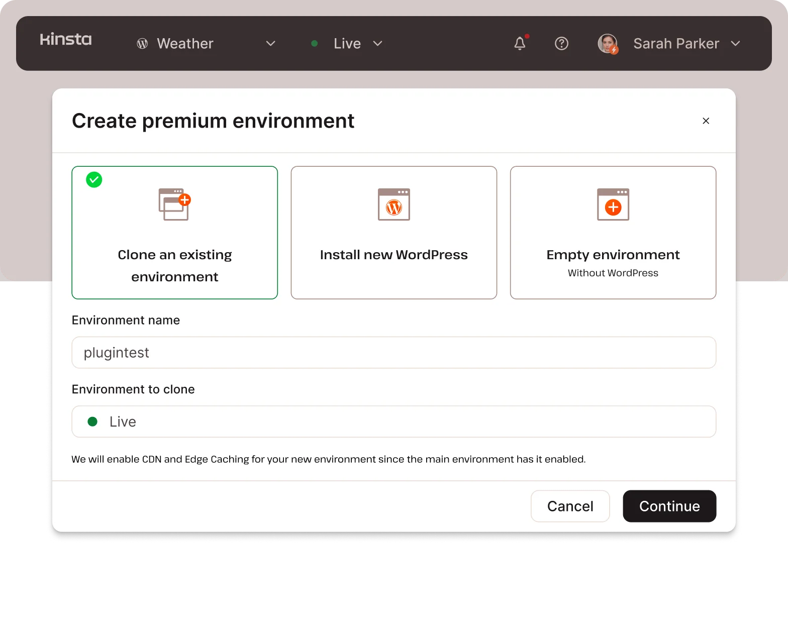This screenshot has width=788, height=643.
Task: Click the Environment name input field
Action: click(393, 353)
